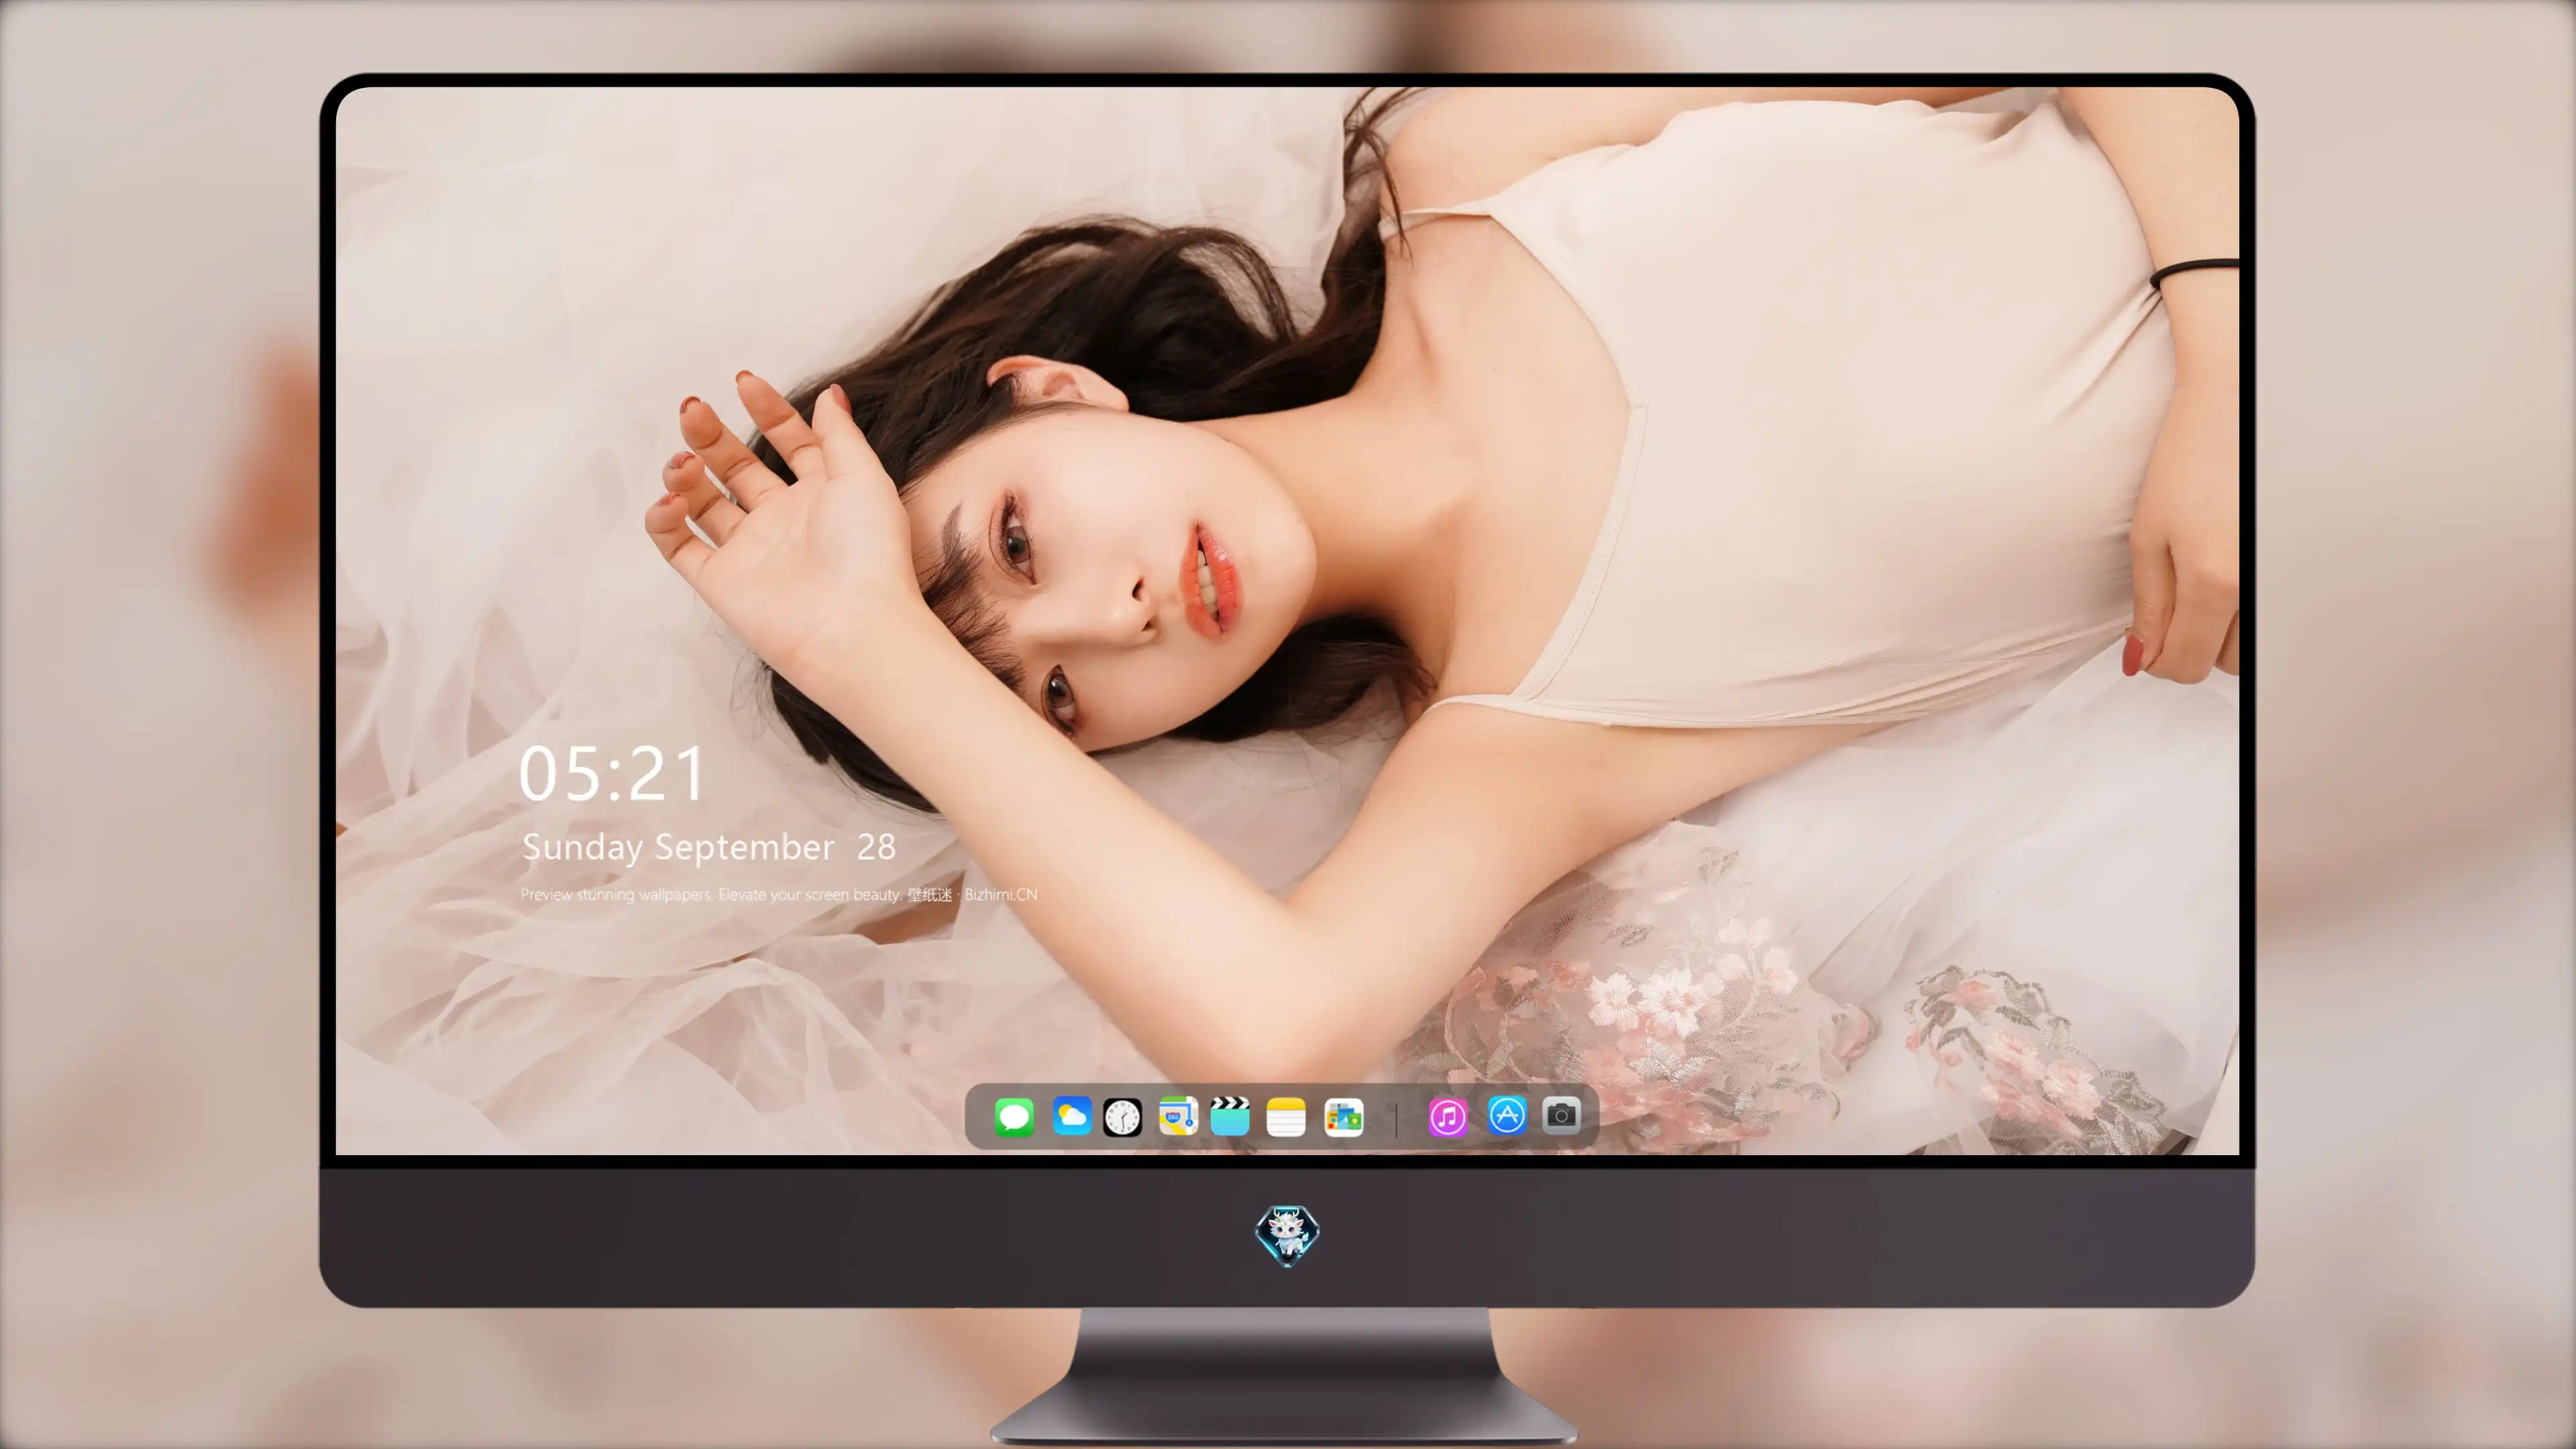Open the Messages app in the dock
The height and width of the screenshot is (1449, 2576).
coord(1014,1116)
